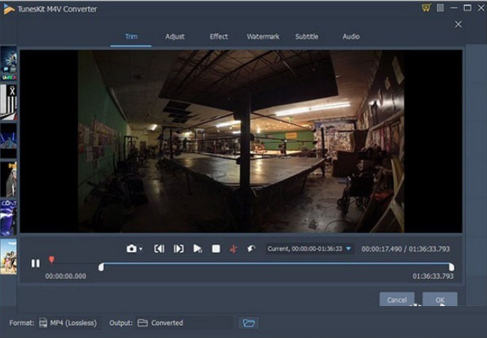Switch to the Subtitle tab
The height and width of the screenshot is (338, 487).
coord(307,37)
